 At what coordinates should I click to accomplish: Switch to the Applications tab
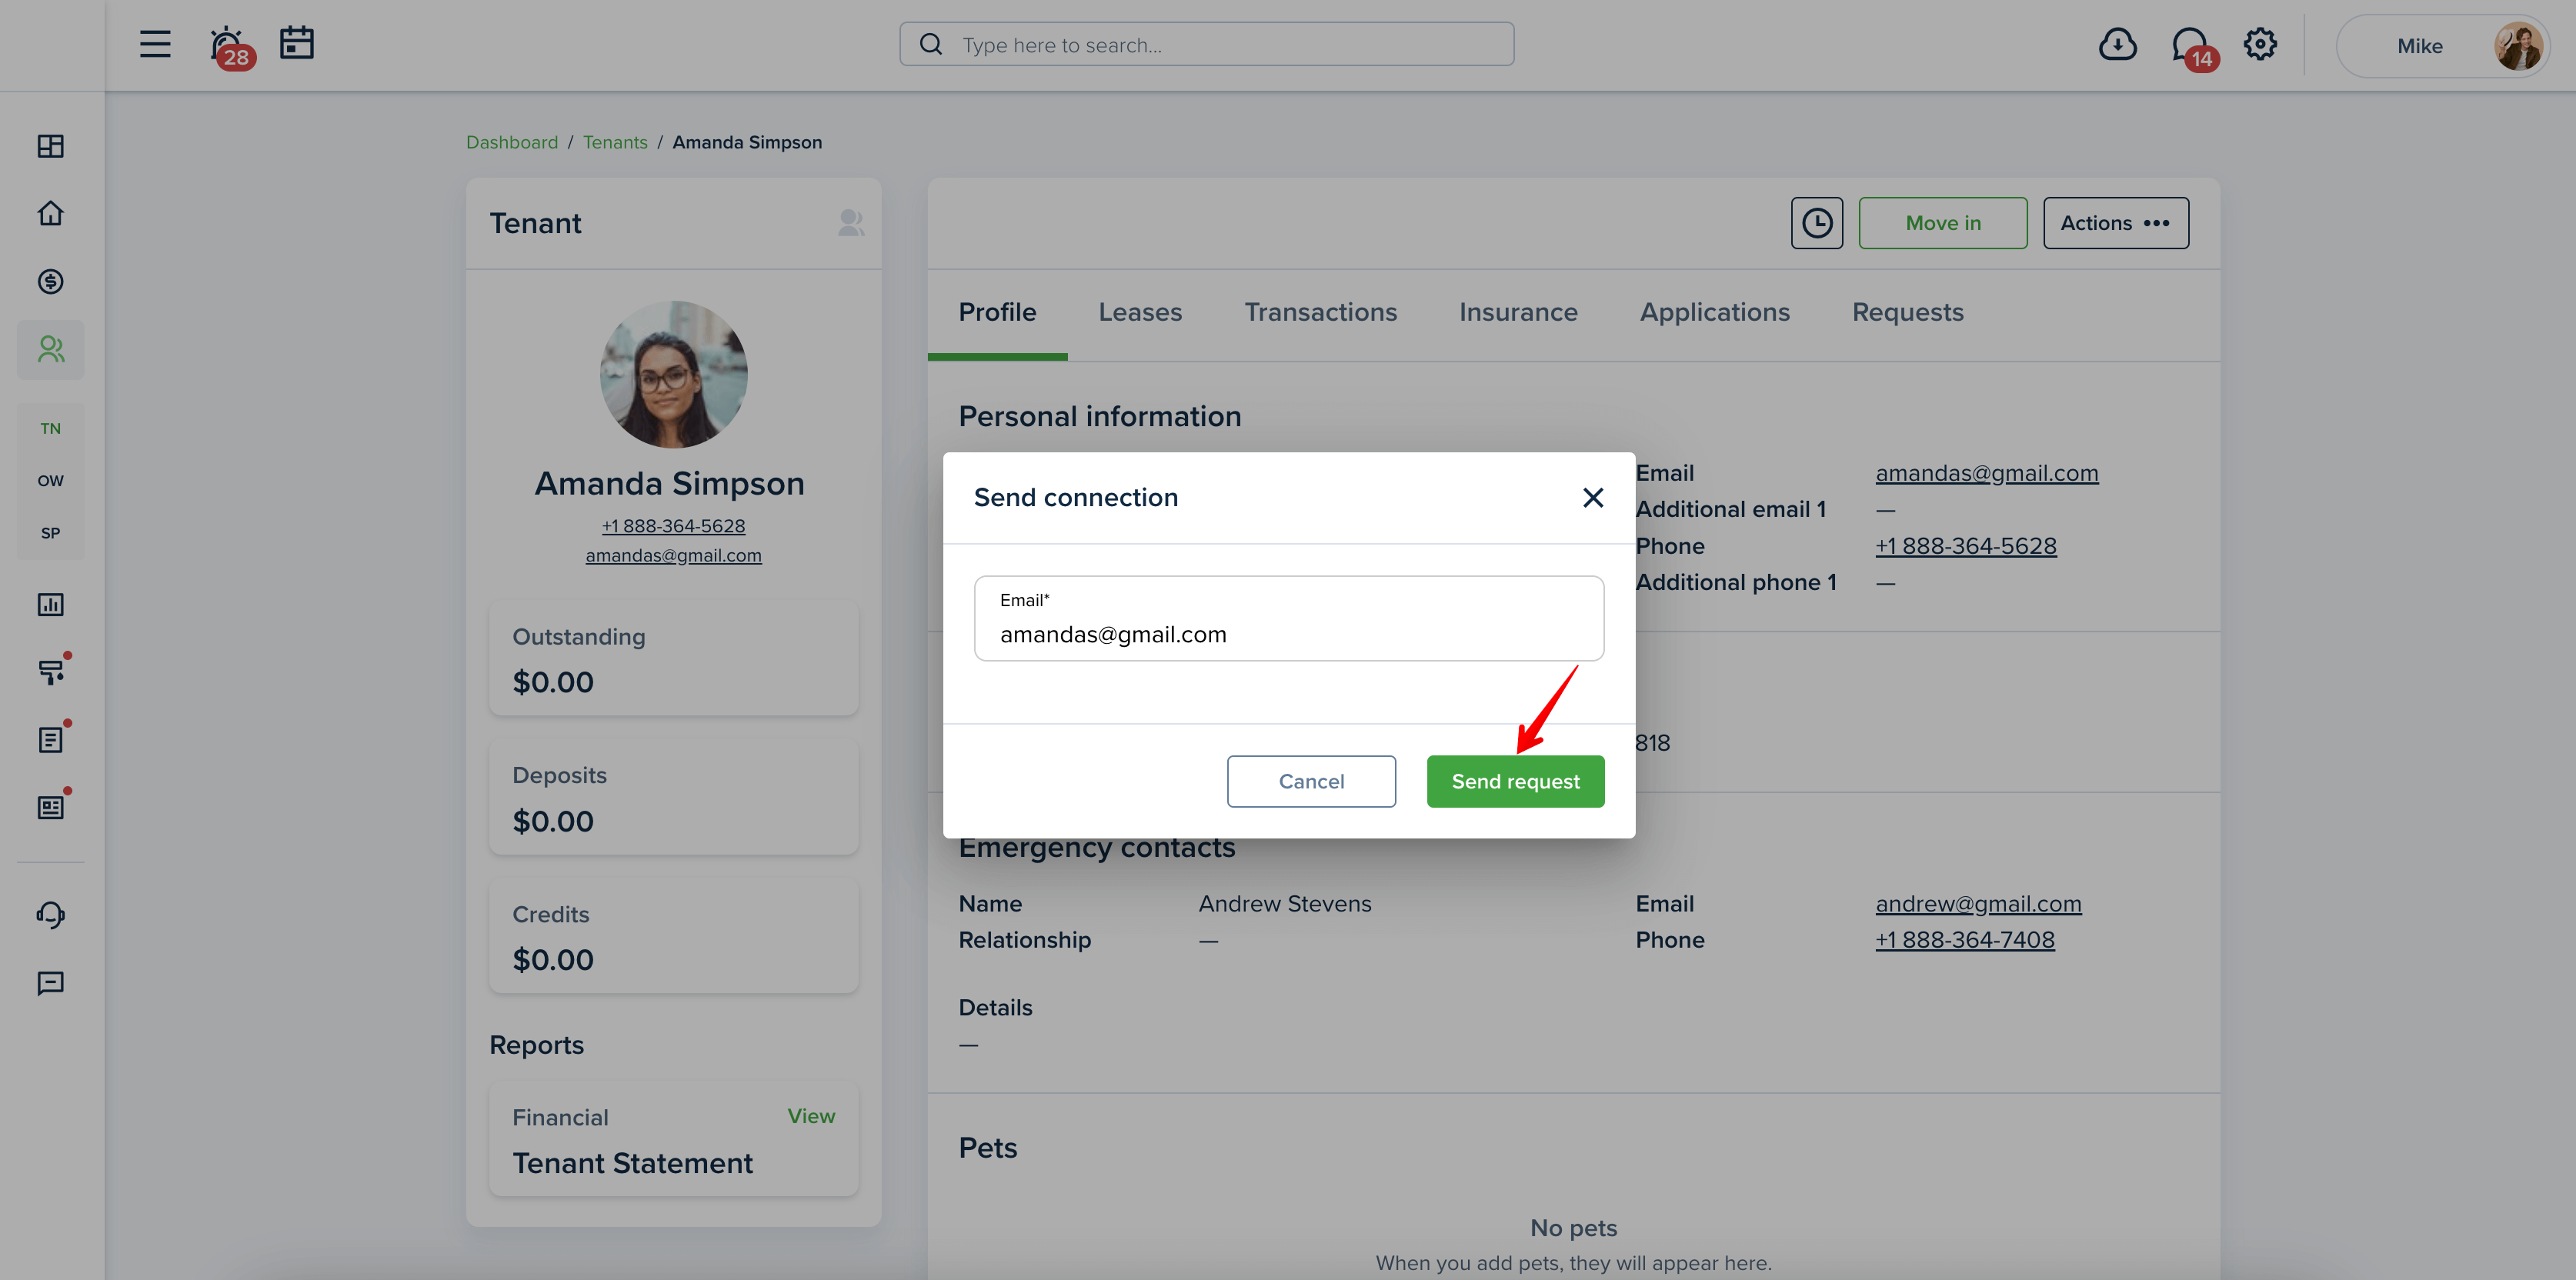[1714, 313]
